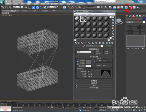Image resolution: width=146 pixels, height=112 pixels.
Task: Open the named selection sets dropdown
Action: tap(93, 7)
